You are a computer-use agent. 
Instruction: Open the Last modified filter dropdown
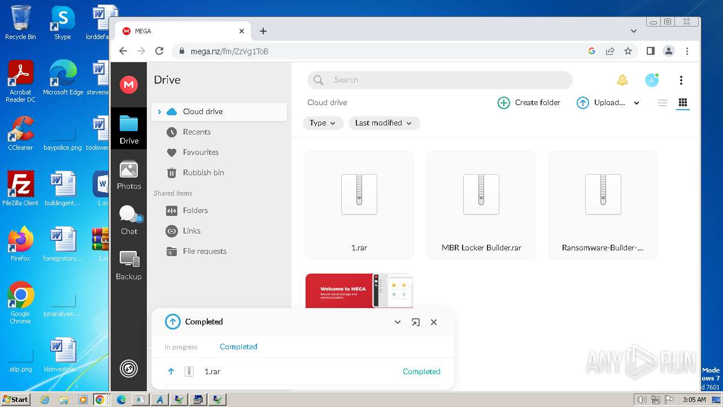tap(384, 123)
